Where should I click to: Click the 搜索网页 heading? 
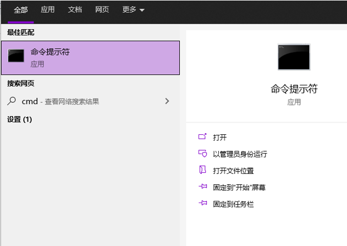click(20, 83)
